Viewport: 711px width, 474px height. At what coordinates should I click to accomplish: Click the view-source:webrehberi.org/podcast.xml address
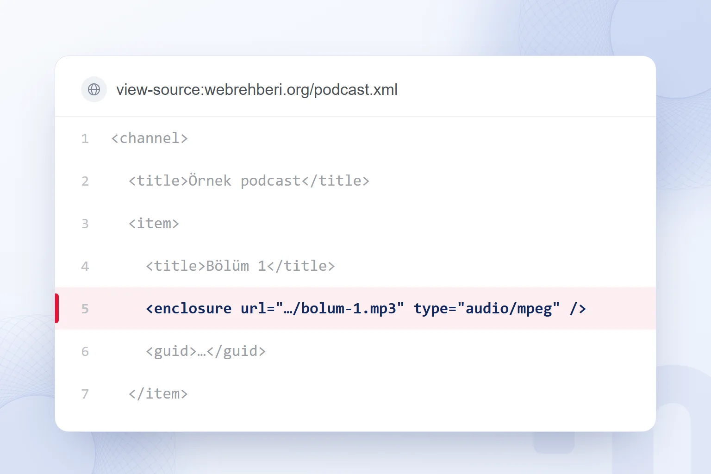pyautogui.click(x=257, y=89)
